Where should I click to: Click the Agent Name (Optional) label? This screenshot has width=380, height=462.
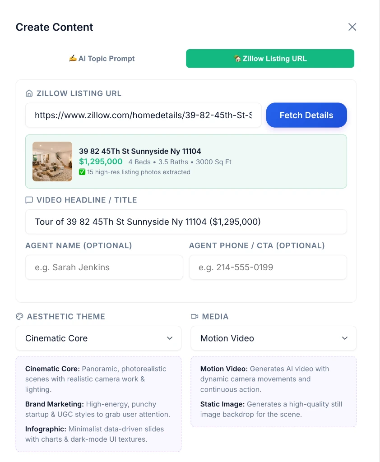tap(79, 245)
